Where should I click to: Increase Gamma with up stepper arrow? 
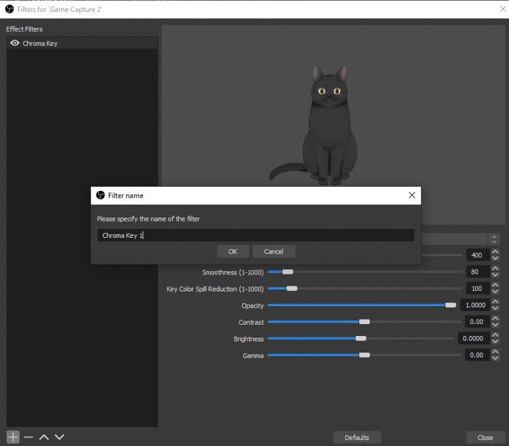[x=495, y=351]
